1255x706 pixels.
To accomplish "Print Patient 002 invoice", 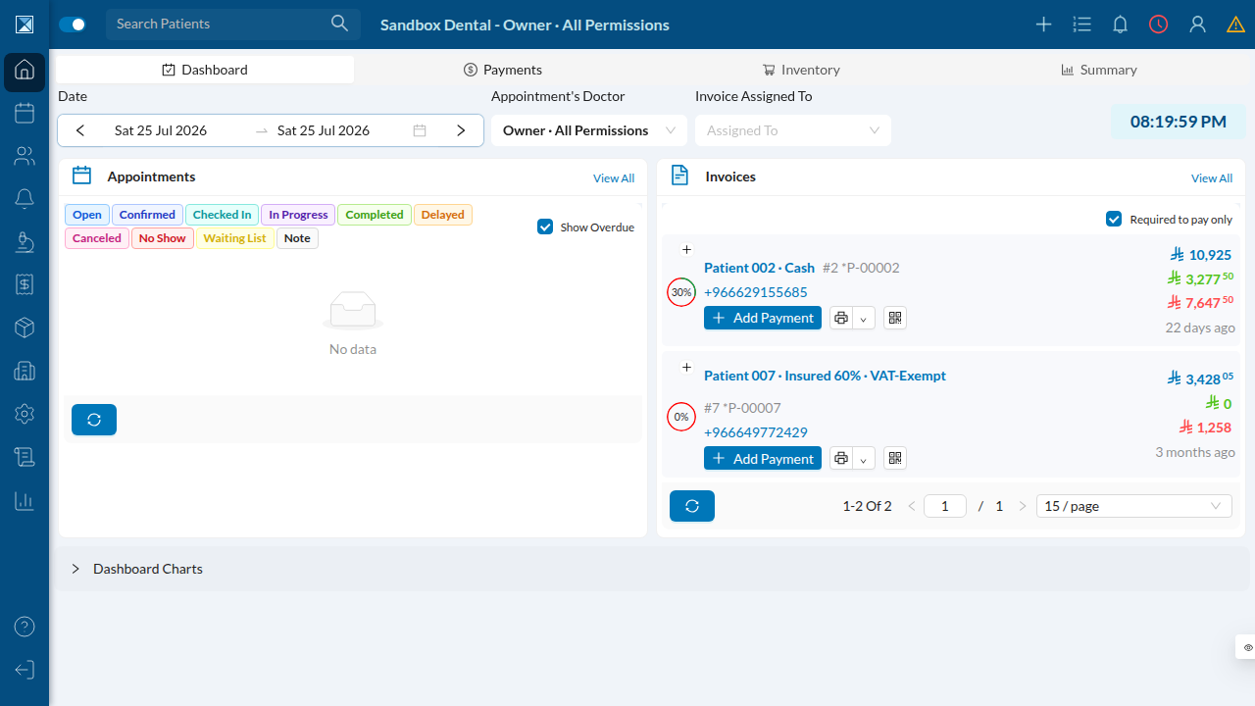I will (x=840, y=318).
